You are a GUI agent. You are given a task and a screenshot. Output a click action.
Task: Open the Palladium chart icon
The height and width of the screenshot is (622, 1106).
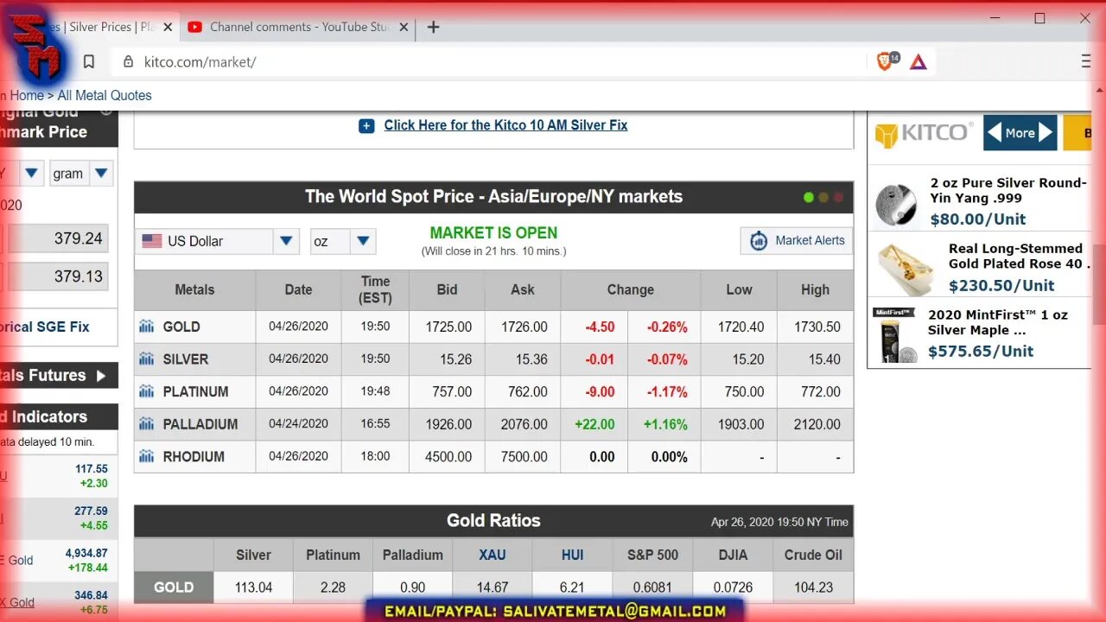[x=147, y=424]
